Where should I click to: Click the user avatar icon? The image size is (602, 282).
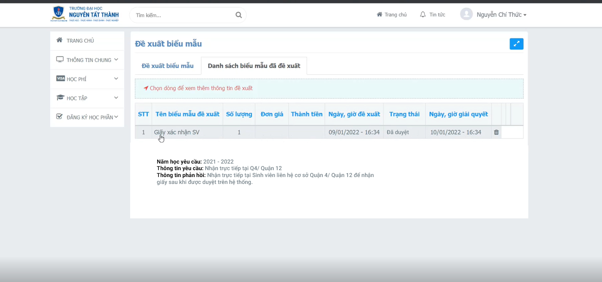(466, 14)
